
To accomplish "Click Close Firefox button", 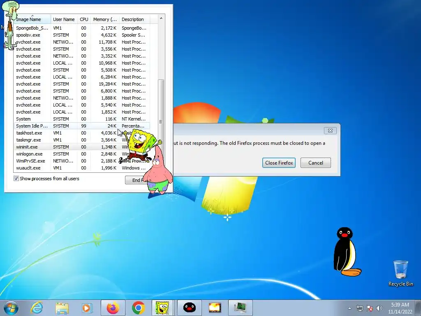I will click(x=279, y=163).
